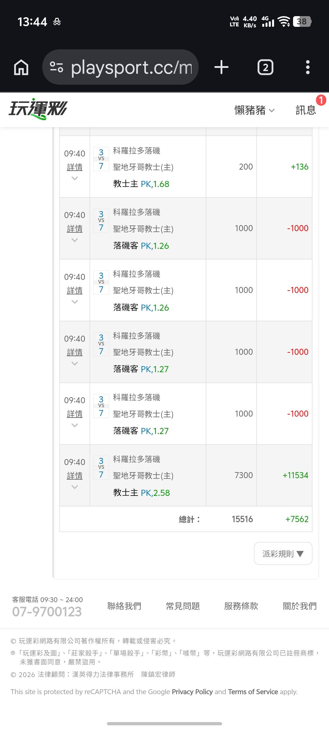The width and height of the screenshot is (329, 731).
Task: Open the browser three-dot menu
Action: point(308,67)
